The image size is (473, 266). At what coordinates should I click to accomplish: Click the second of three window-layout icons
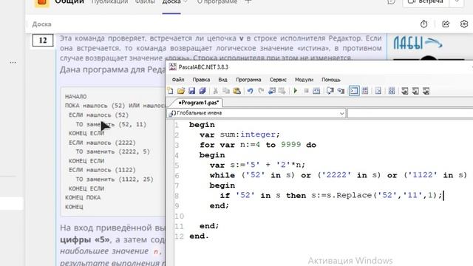point(415,91)
